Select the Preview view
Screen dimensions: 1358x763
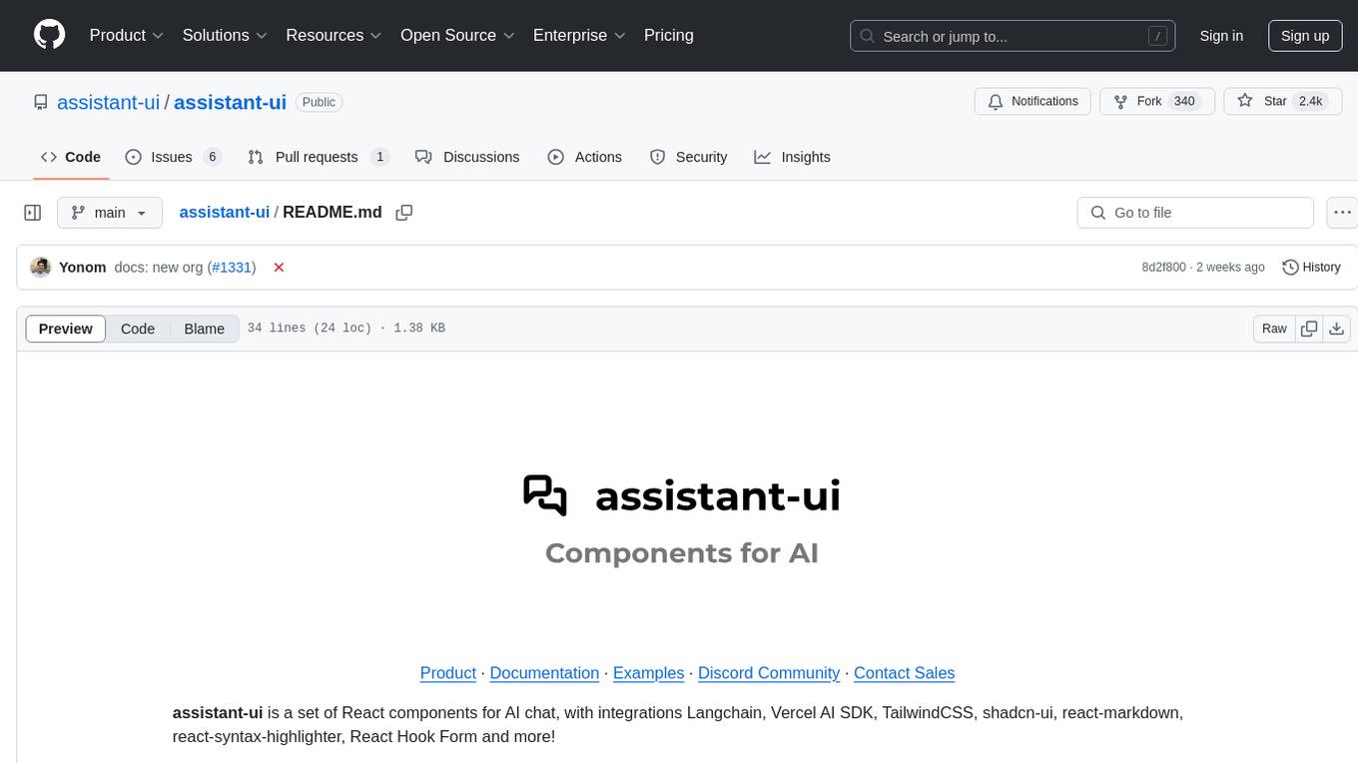pyautogui.click(x=66, y=329)
